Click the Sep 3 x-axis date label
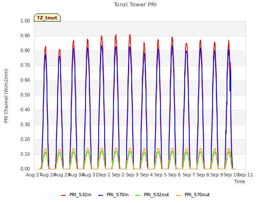 pos(132,175)
